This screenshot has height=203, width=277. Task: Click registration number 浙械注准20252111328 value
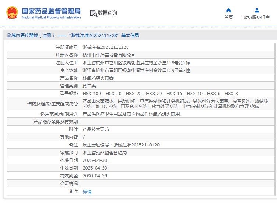coord(106,47)
